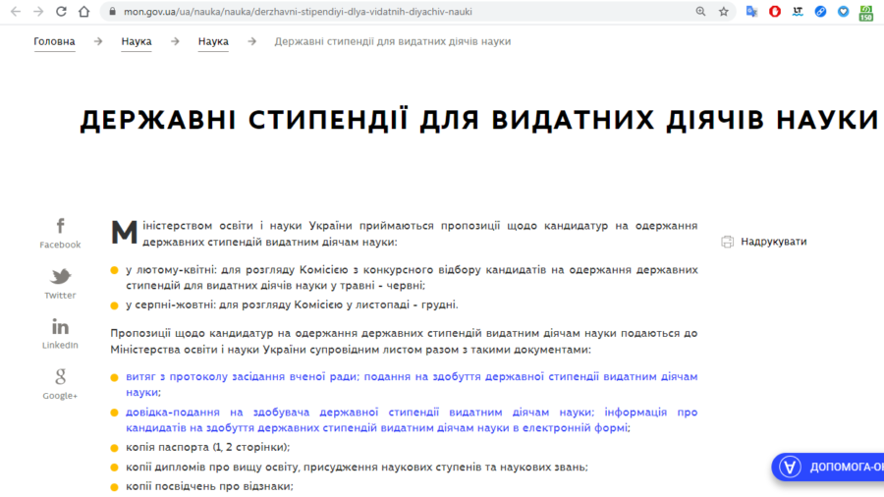Open the first Наука breadcrumb link
The height and width of the screenshot is (497, 884).
pyautogui.click(x=137, y=41)
